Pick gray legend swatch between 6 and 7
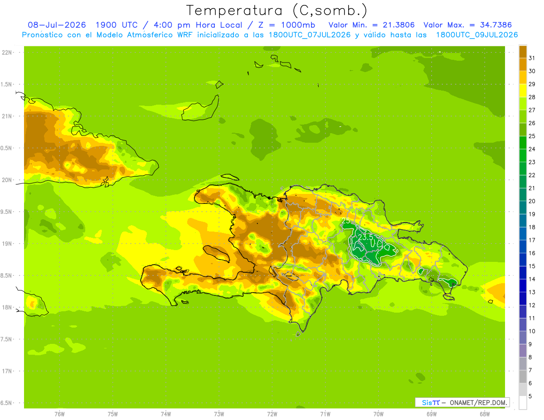Viewport: 544px width, 420px height. pos(523,377)
